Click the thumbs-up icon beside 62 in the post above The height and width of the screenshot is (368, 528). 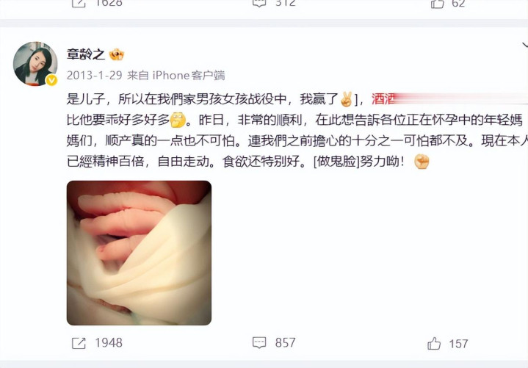437,4
